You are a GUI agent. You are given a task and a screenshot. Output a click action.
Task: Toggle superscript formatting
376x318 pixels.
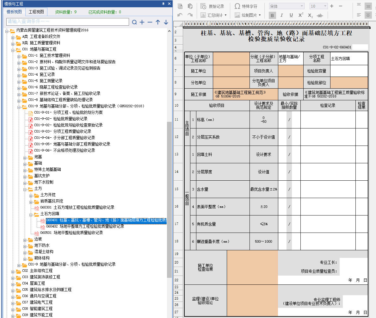coord(301,15)
